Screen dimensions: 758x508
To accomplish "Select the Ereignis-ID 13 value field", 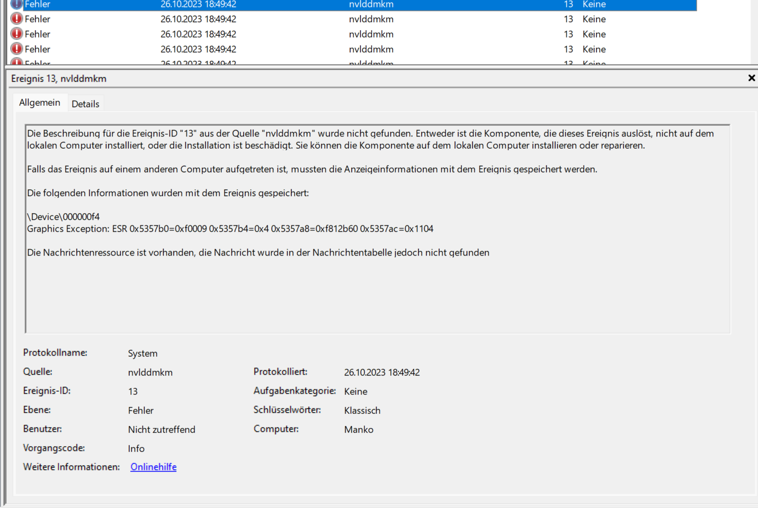I will (133, 391).
